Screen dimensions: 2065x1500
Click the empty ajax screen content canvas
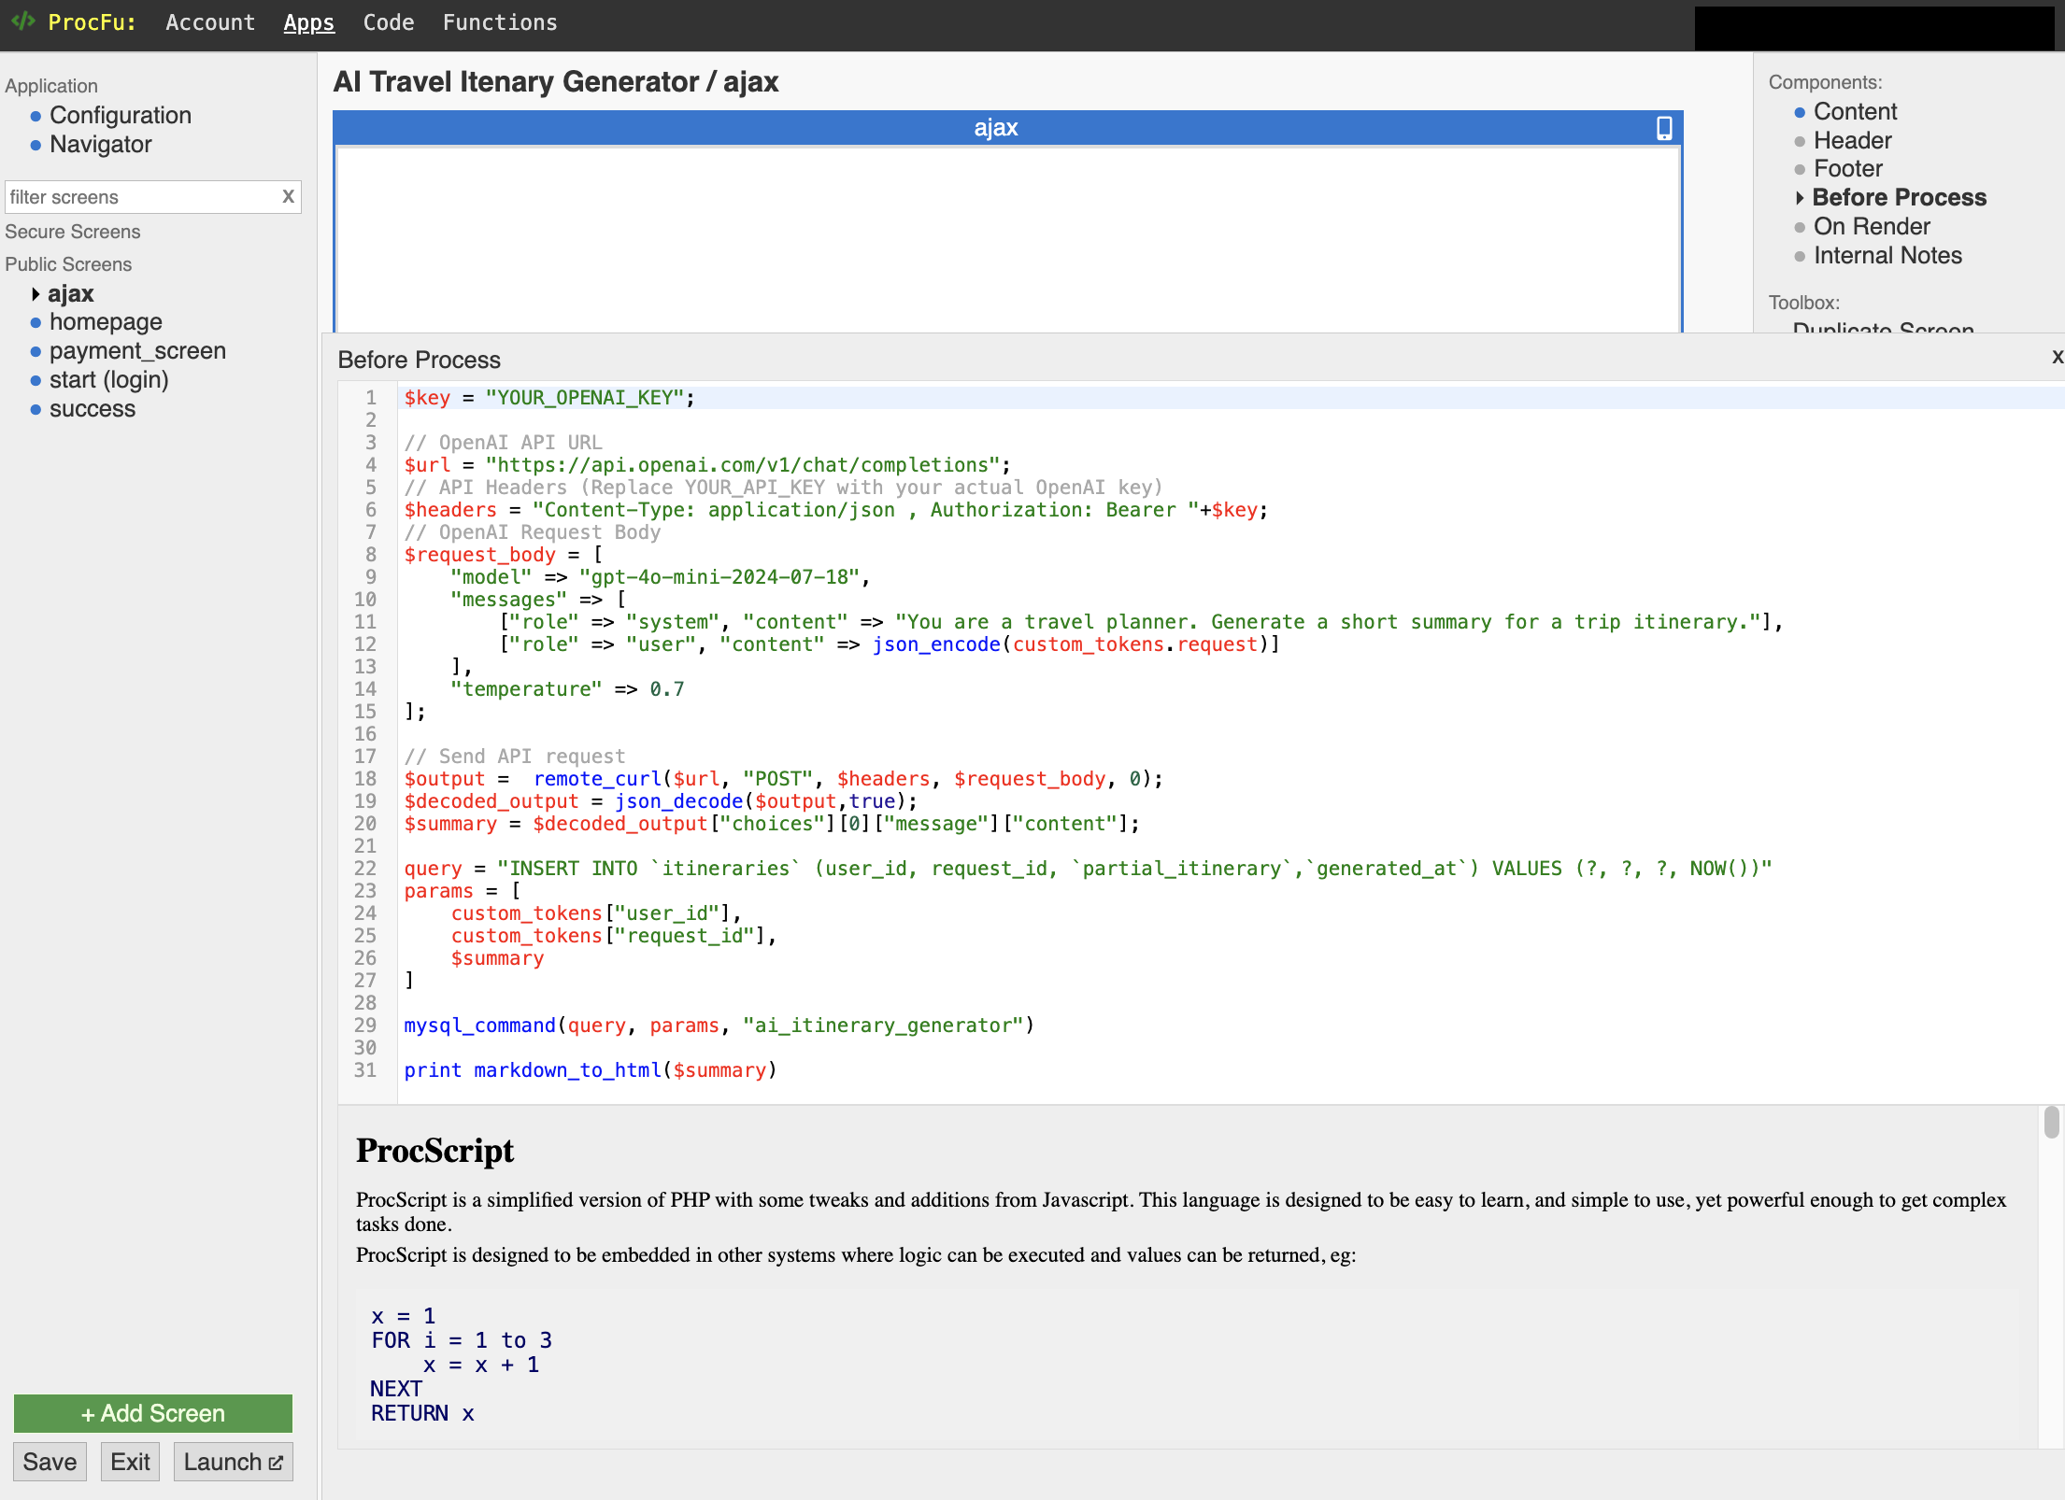click(1007, 239)
